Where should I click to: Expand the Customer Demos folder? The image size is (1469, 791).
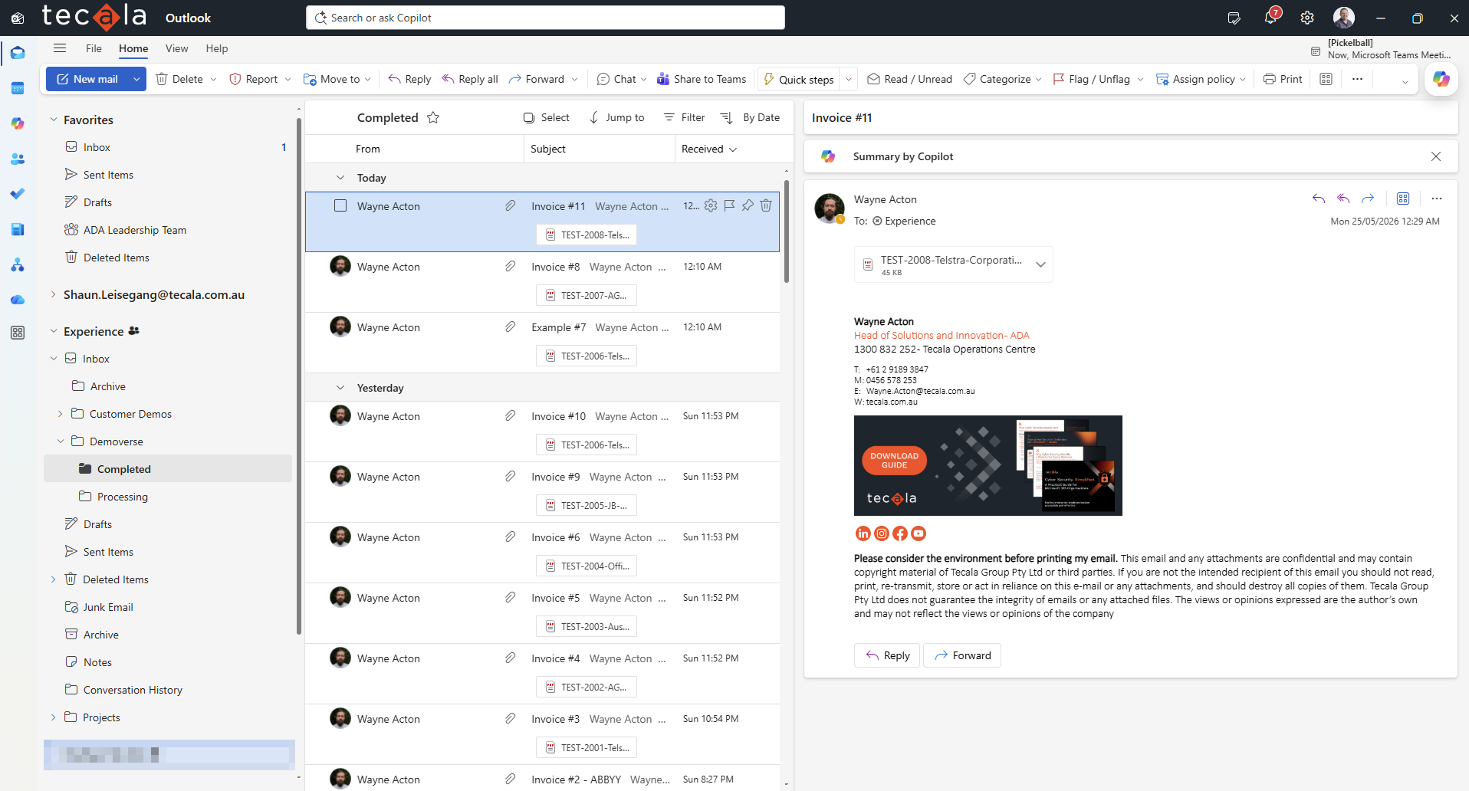61,414
